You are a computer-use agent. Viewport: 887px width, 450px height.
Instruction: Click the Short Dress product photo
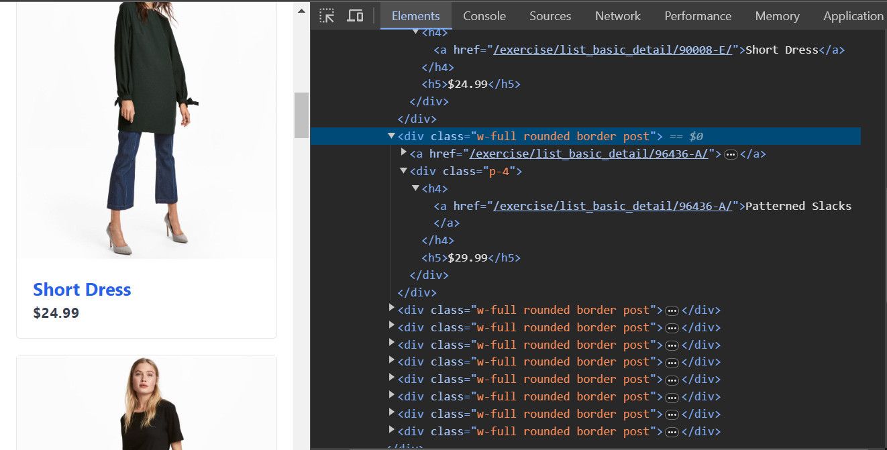pyautogui.click(x=146, y=129)
